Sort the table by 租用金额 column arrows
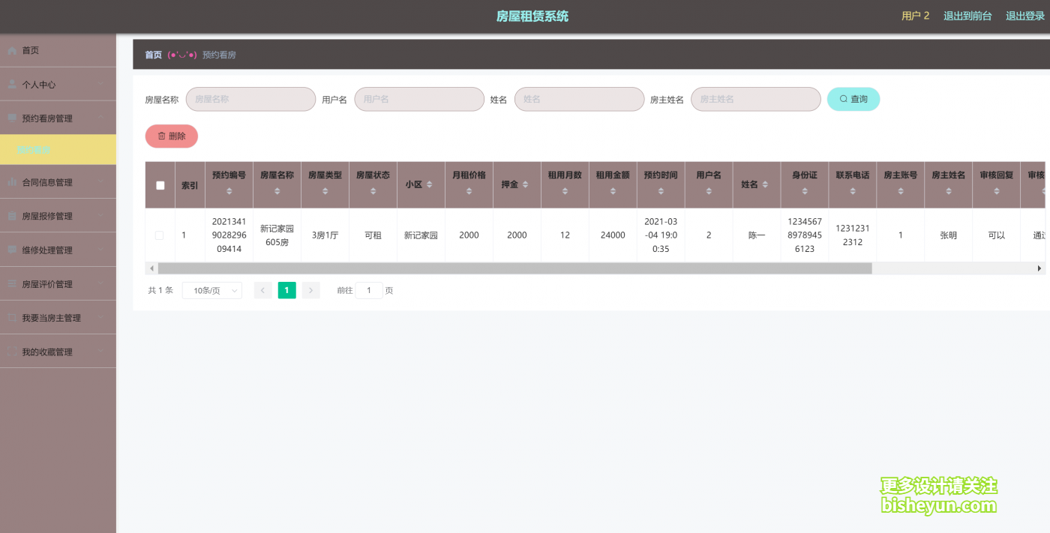1050x533 pixels. pyautogui.click(x=613, y=191)
